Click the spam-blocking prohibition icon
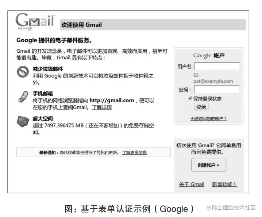 pos(23,72)
